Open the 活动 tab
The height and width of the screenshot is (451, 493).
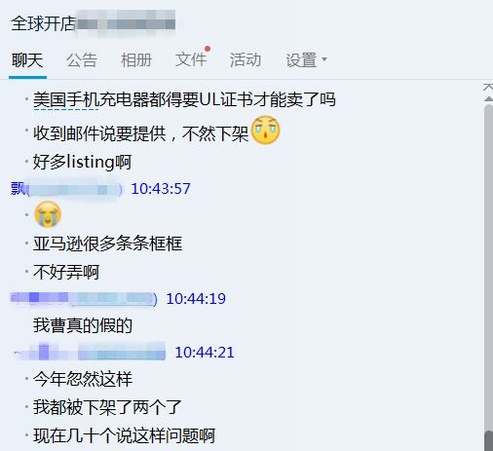tap(246, 60)
